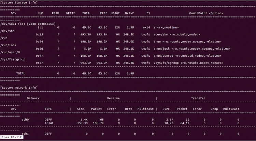
Task: Select the Transfer header in network table
Action: click(198, 98)
